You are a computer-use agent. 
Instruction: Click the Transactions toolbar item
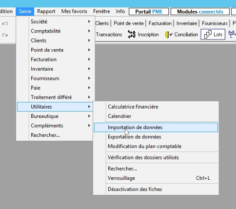(109, 35)
